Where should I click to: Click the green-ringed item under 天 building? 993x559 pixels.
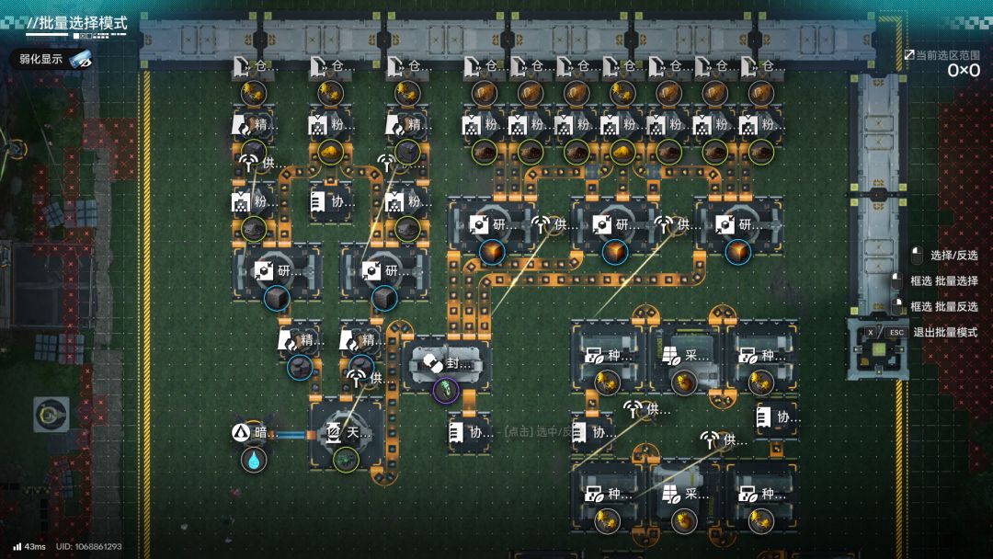click(x=345, y=459)
